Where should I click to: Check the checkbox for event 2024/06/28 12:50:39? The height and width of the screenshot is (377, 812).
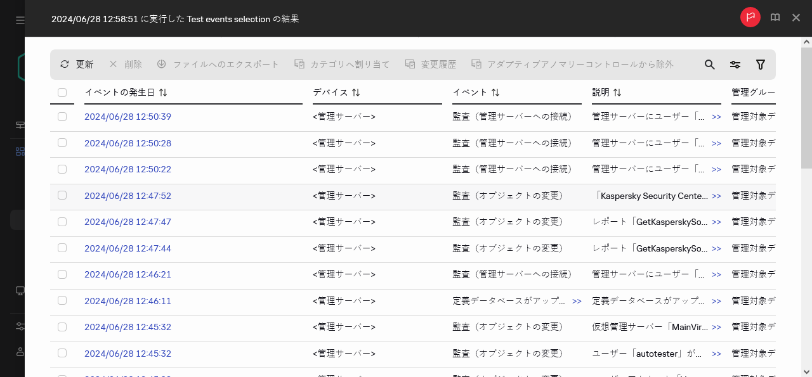[62, 117]
